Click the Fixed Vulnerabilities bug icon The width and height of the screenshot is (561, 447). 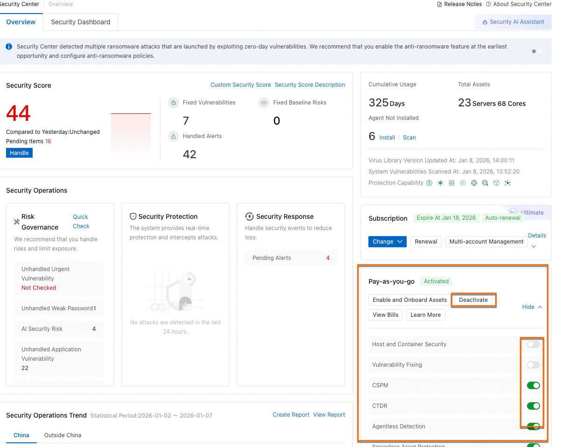pyautogui.click(x=173, y=103)
